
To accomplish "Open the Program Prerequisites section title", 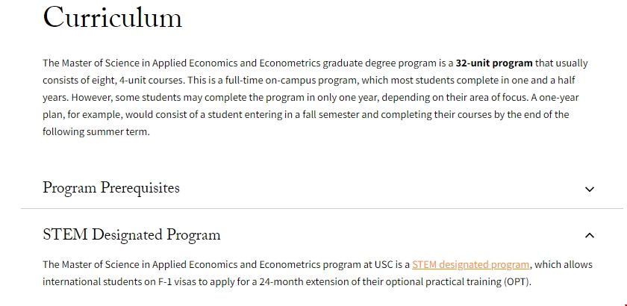I will [111, 188].
